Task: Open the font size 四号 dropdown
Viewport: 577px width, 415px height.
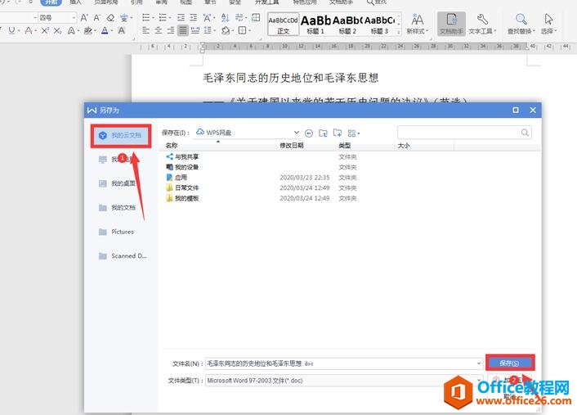Action: pos(74,17)
